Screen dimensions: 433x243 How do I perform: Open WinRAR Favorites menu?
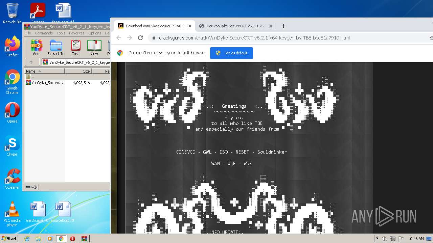coord(77,33)
